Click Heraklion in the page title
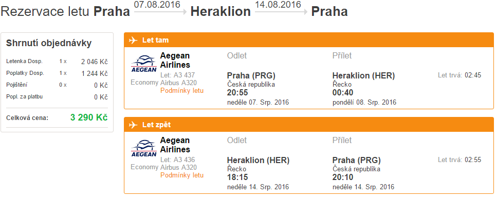This screenshot has height=199, width=496. (221, 12)
